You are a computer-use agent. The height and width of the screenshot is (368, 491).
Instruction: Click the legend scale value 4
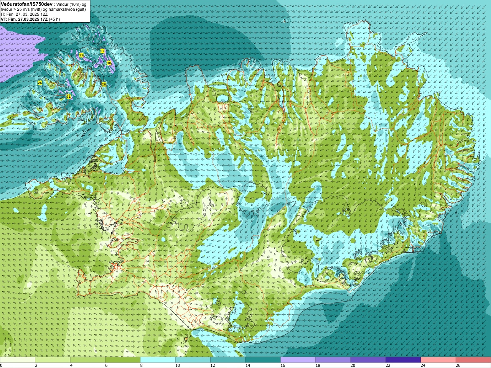(71, 365)
